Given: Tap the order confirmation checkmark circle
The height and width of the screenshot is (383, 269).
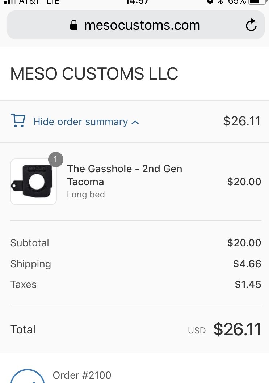Looking at the screenshot, I should point(28,376).
